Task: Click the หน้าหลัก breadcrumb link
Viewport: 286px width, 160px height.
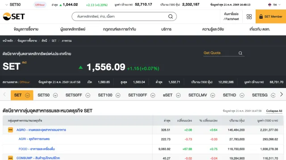Action: pos(8,41)
